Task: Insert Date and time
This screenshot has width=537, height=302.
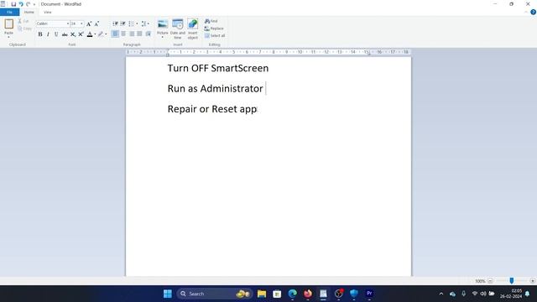Action: 177,29
